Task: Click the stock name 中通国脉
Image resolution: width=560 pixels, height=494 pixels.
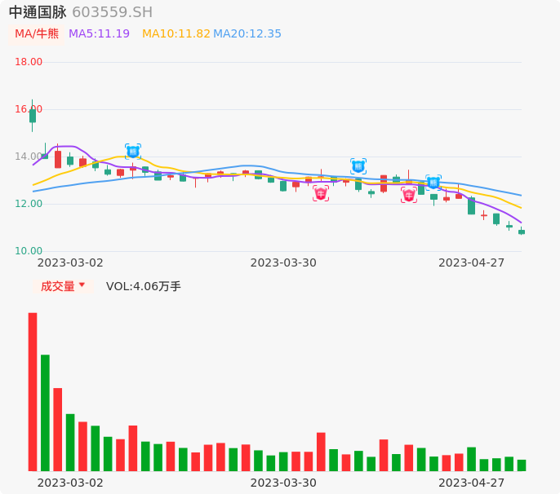Action: [38, 12]
